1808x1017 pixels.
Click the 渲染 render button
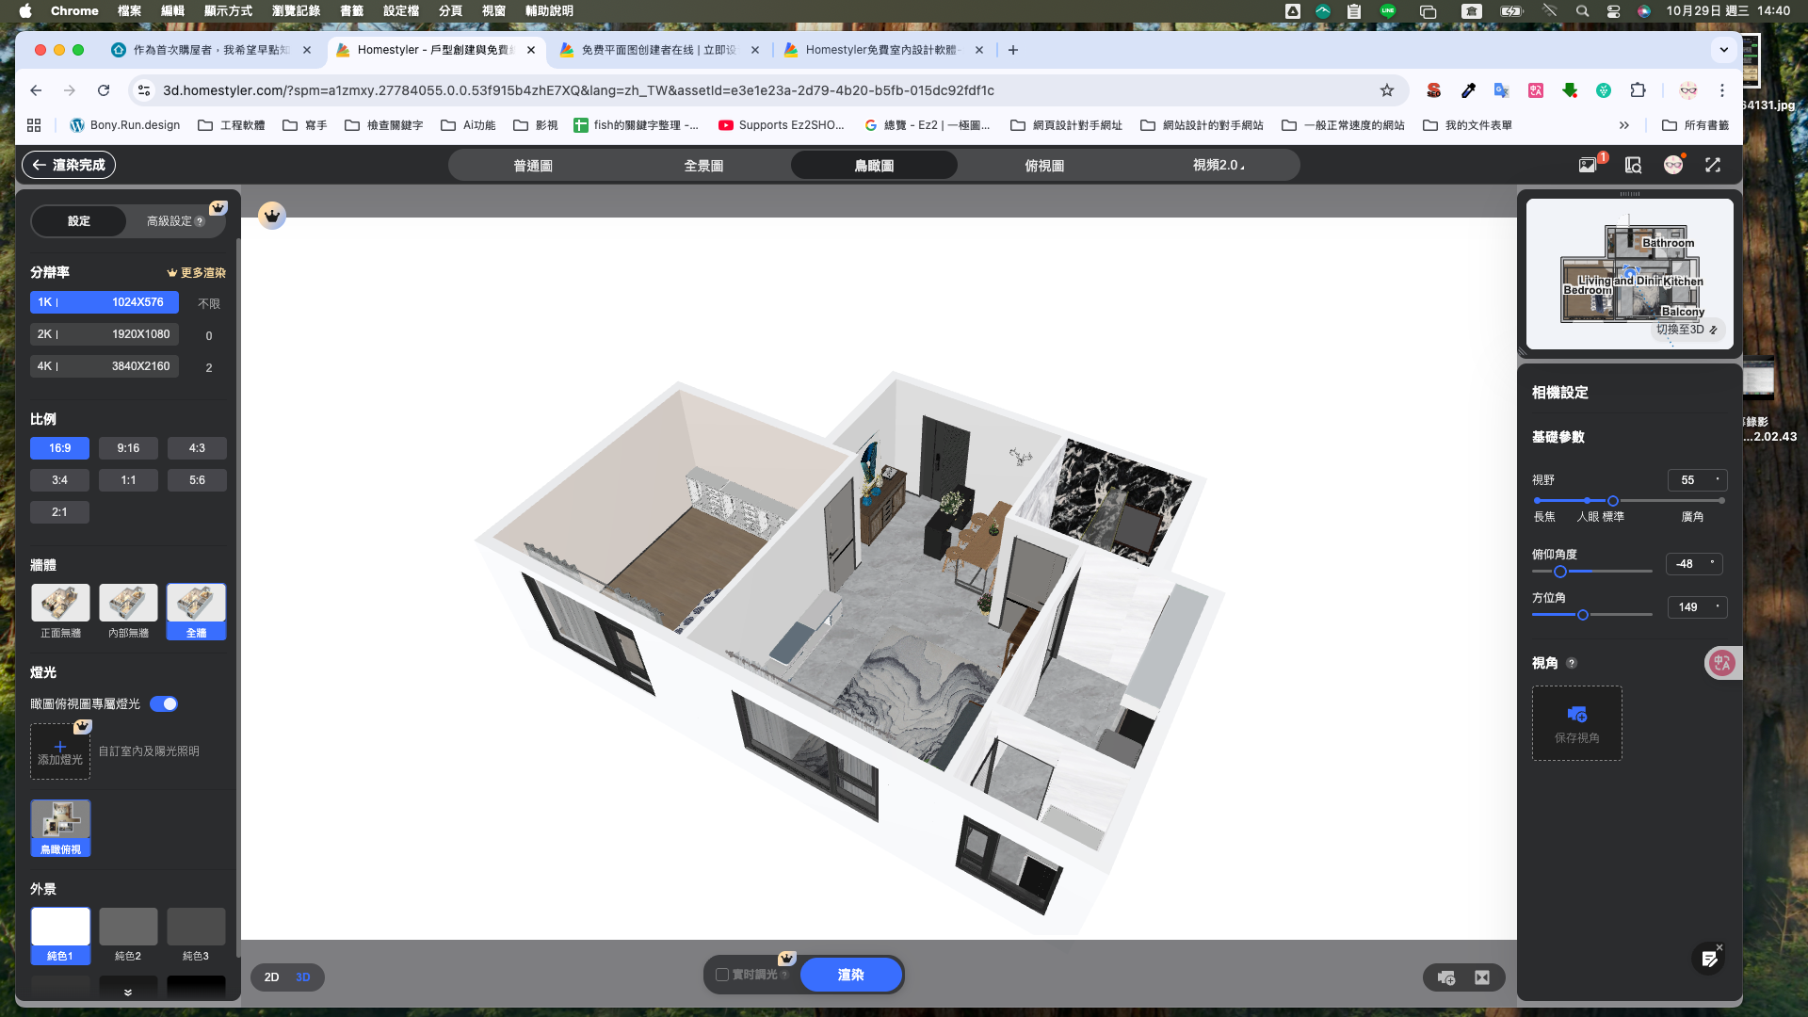pyautogui.click(x=850, y=975)
